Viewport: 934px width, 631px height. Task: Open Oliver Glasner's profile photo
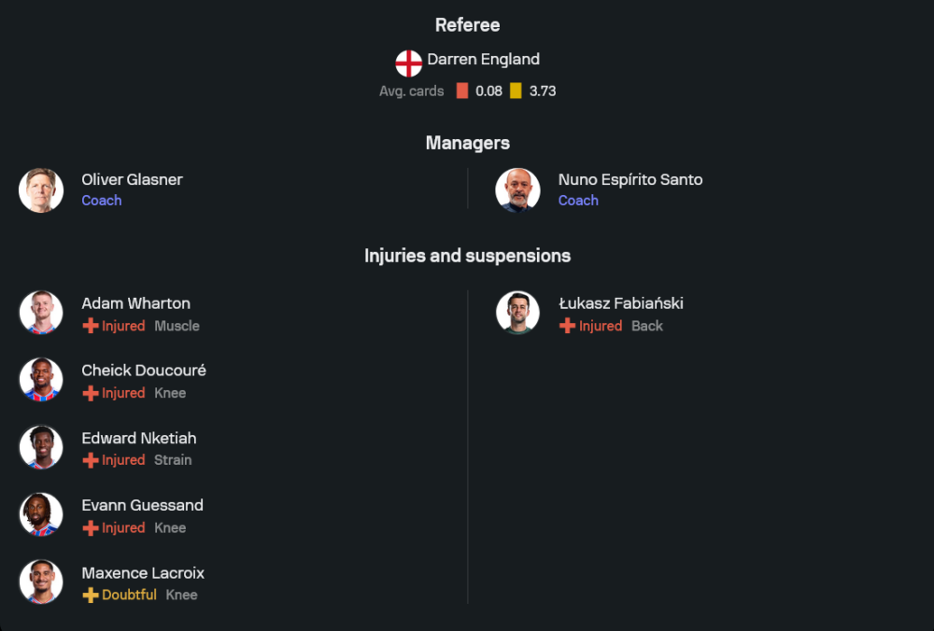pyautogui.click(x=41, y=190)
